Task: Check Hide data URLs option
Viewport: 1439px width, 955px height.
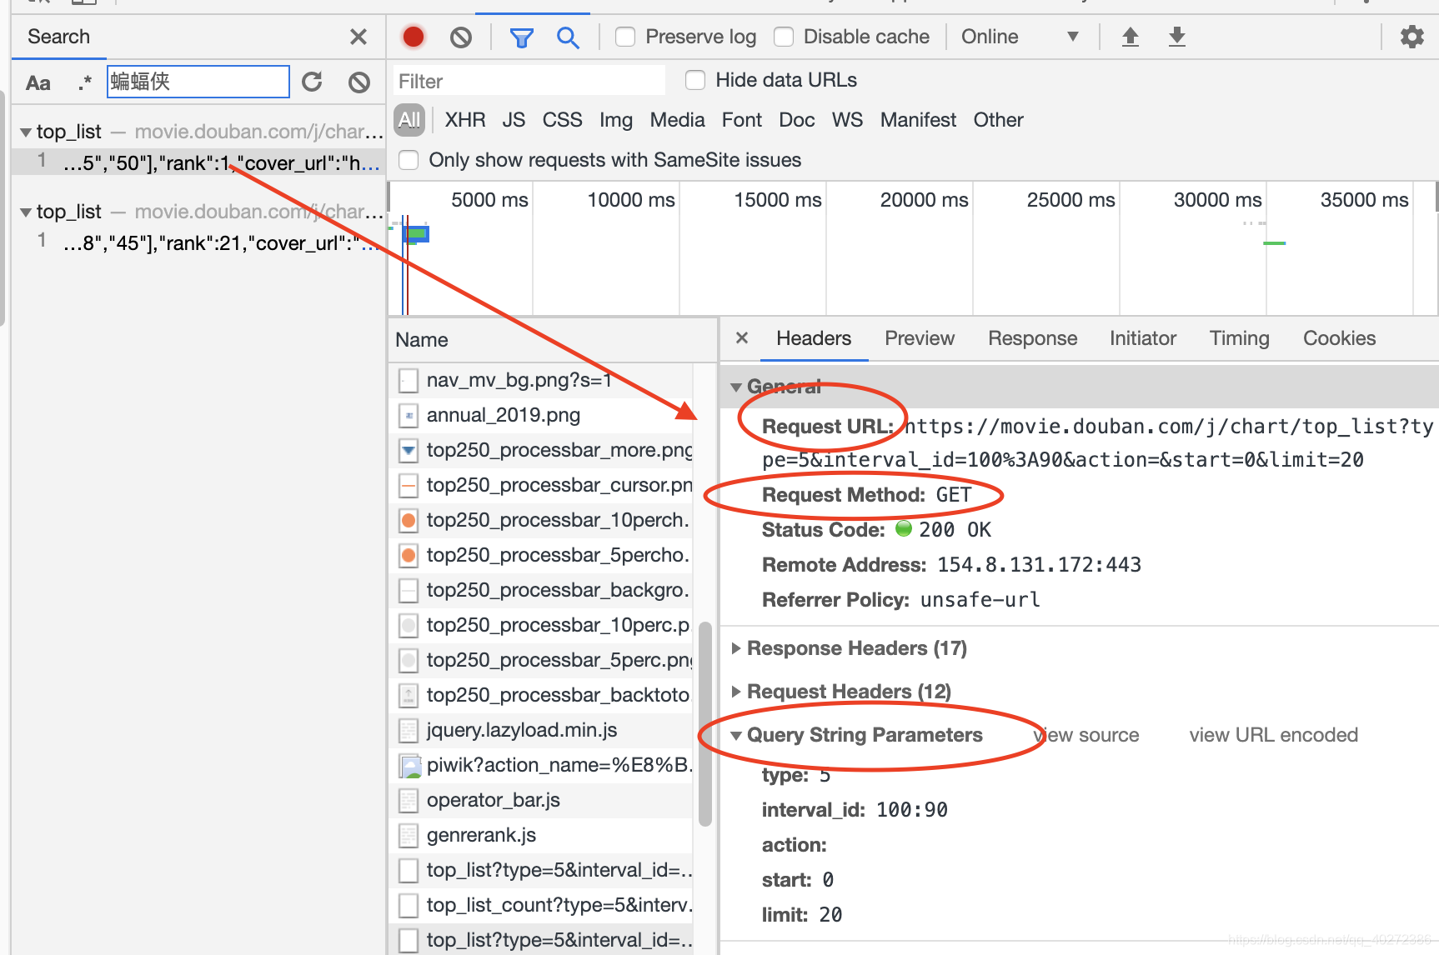Action: (x=695, y=80)
